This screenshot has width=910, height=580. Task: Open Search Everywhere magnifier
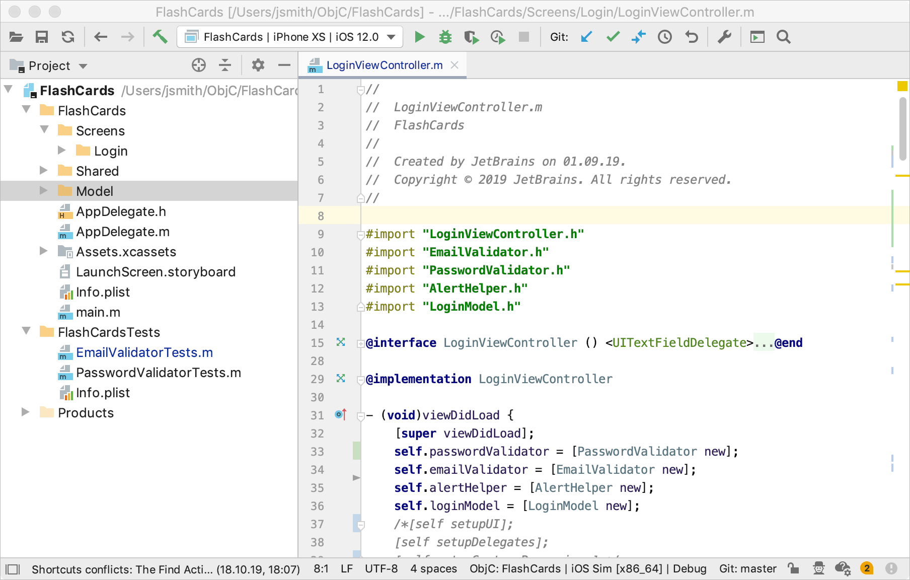(784, 37)
